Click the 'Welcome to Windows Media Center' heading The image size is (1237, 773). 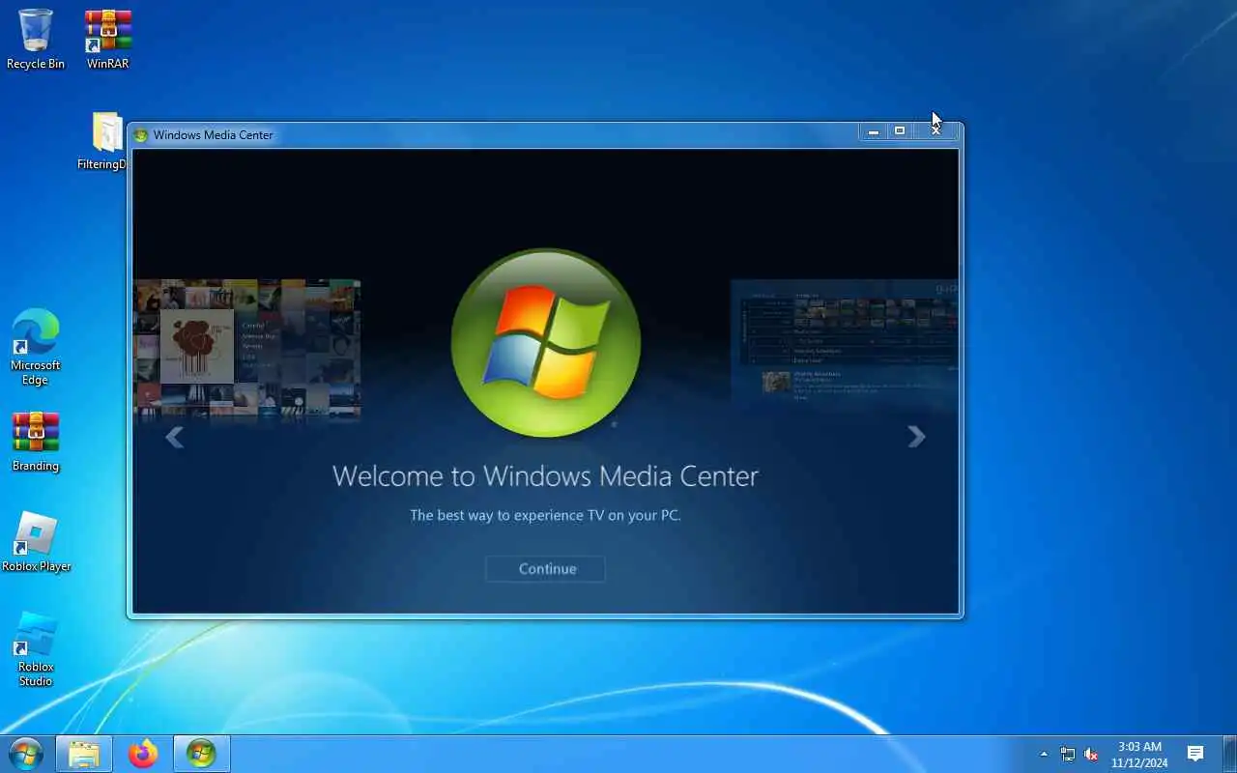(x=545, y=475)
